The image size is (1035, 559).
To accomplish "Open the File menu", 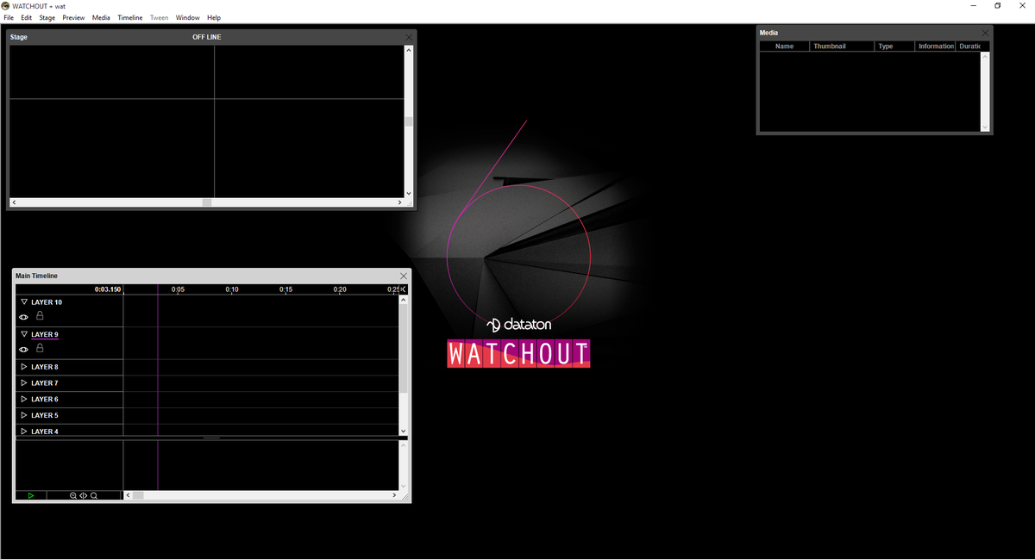I will 9,17.
